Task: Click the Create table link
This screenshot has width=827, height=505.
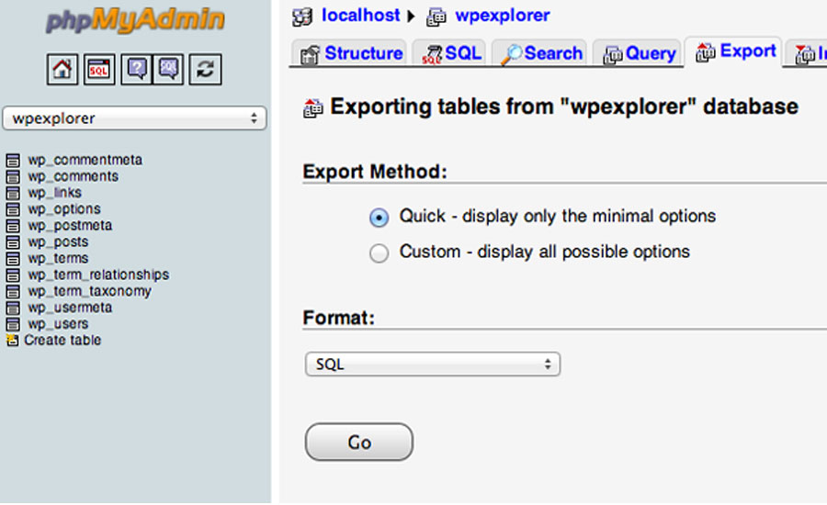Action: (x=62, y=340)
